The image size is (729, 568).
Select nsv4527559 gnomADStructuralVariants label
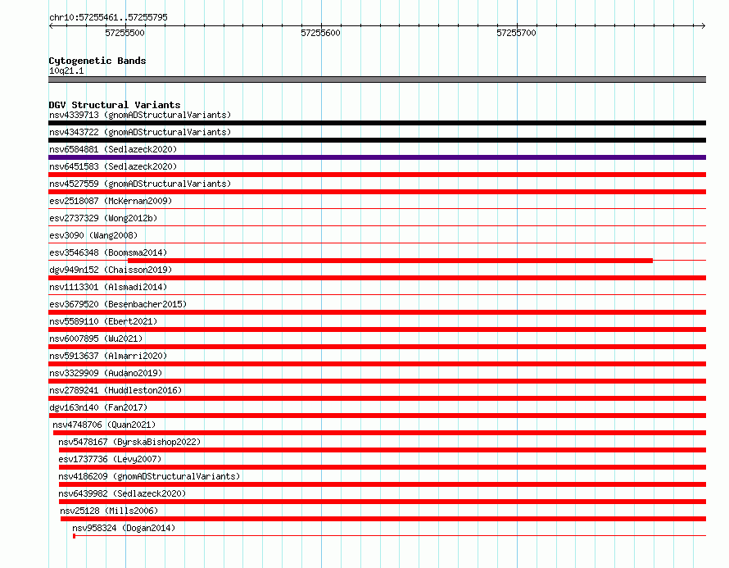[140, 184]
